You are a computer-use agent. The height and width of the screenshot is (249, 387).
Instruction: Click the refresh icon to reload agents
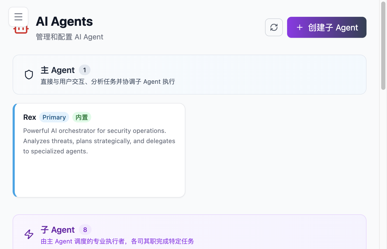coord(274,27)
